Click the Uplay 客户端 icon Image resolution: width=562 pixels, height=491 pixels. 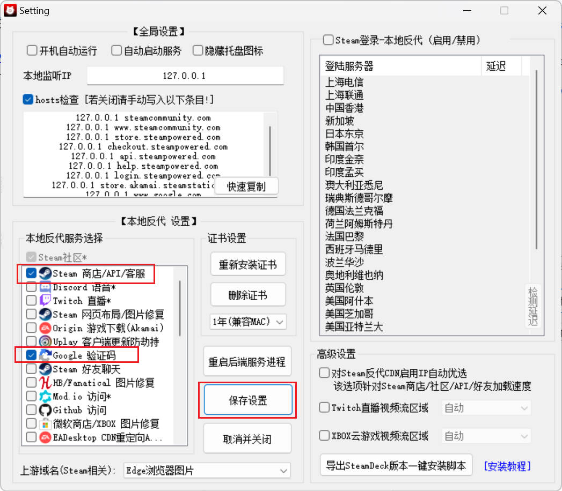click(x=45, y=341)
